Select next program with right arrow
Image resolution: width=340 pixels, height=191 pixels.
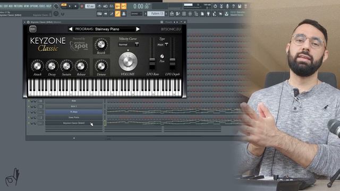(x=138, y=29)
